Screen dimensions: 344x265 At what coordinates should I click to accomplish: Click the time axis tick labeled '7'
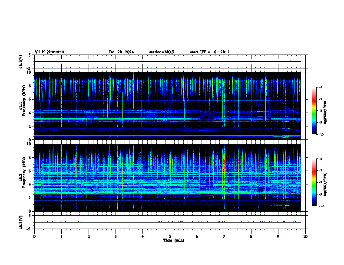pos(224,236)
